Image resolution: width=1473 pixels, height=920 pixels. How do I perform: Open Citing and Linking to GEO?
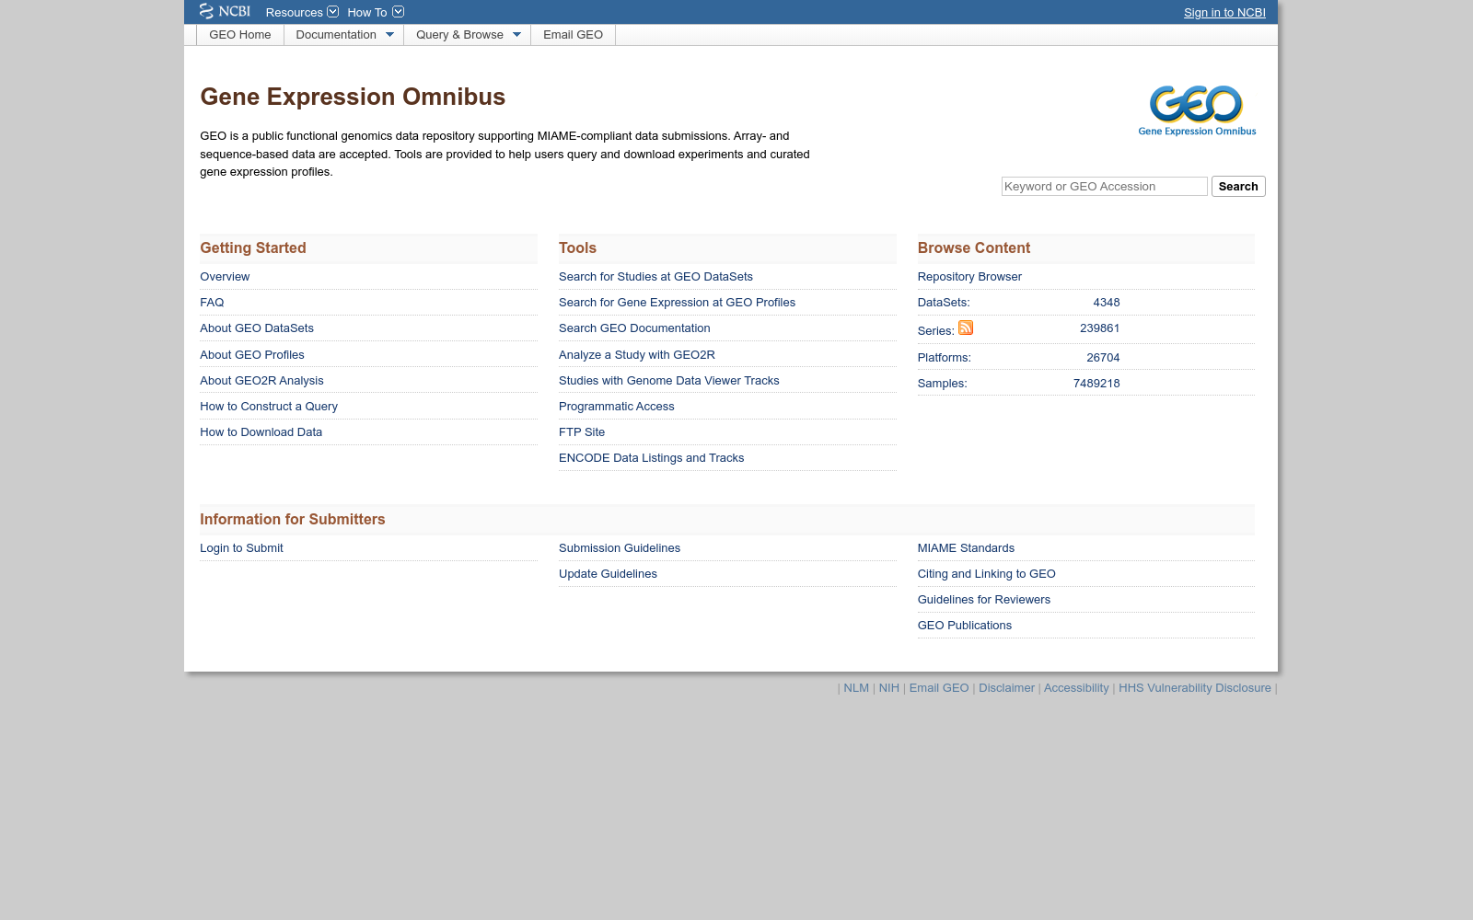[986, 574]
